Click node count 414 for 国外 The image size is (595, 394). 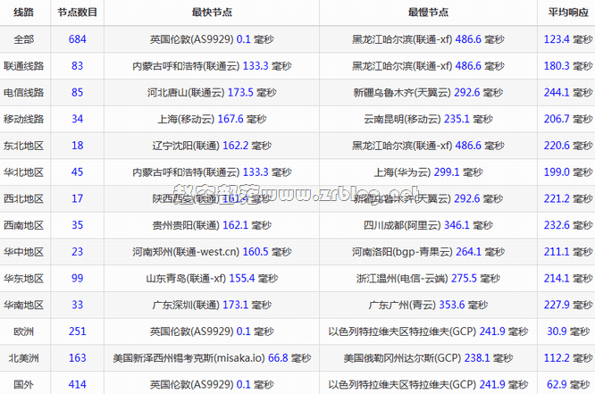coord(78,384)
